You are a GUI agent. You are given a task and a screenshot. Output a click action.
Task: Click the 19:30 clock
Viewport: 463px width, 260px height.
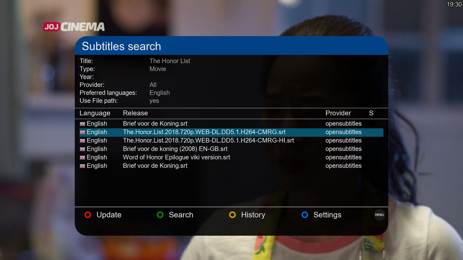tap(454, 4)
